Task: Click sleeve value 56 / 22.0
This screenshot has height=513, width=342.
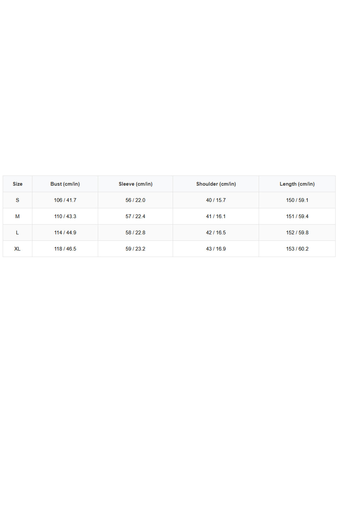Action: pyautogui.click(x=135, y=200)
